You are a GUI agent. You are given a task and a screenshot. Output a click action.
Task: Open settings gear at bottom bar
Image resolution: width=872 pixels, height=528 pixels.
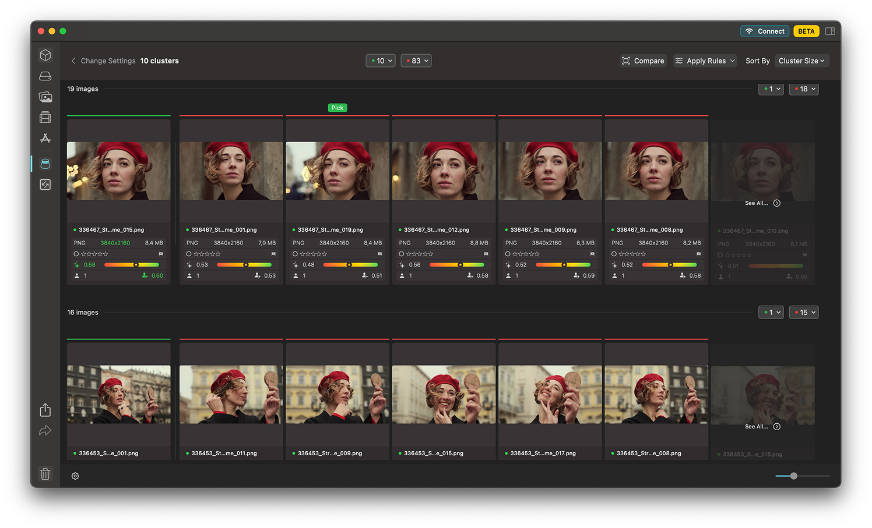click(75, 476)
